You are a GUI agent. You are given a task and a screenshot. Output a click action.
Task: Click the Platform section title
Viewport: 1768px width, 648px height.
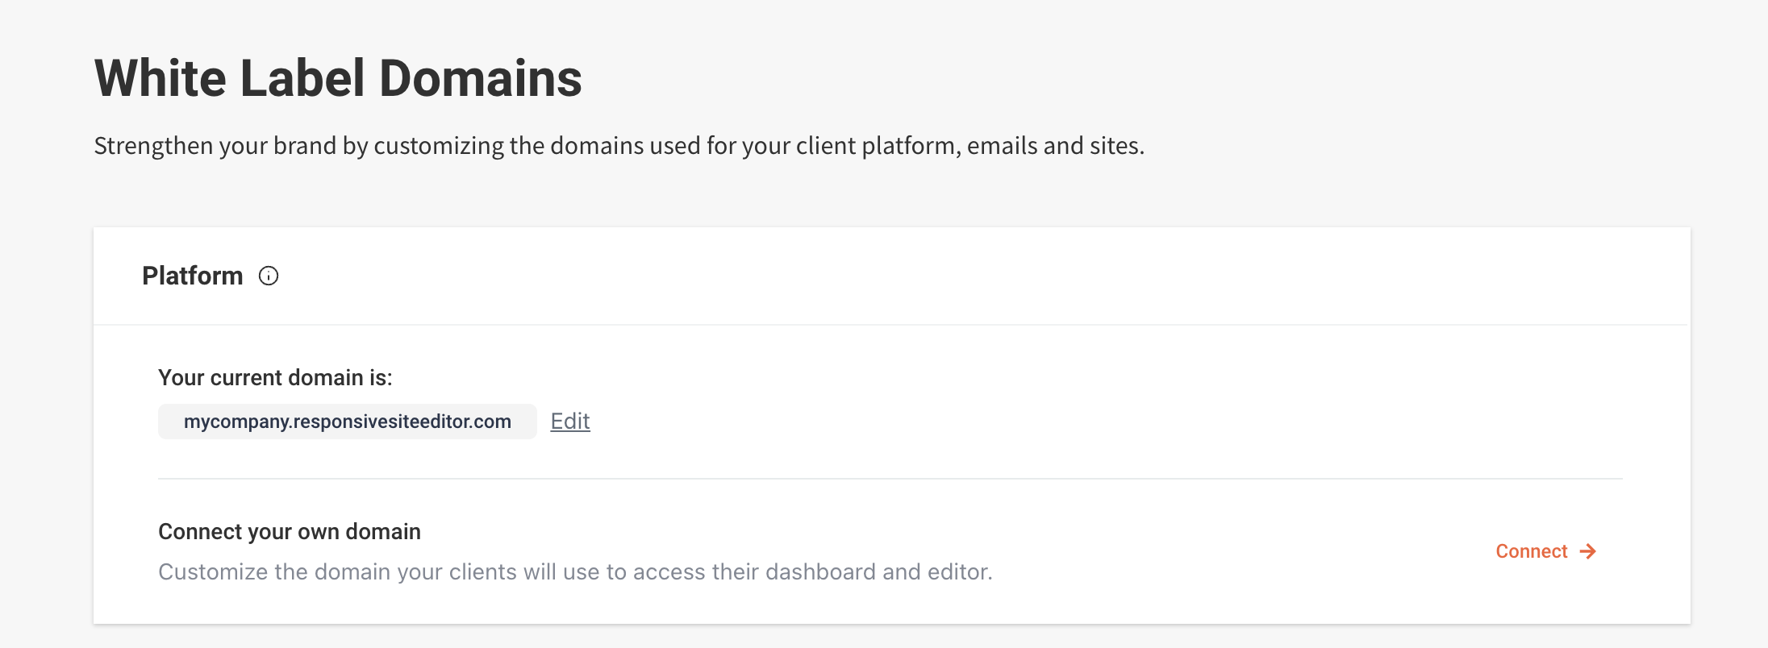pyautogui.click(x=192, y=276)
